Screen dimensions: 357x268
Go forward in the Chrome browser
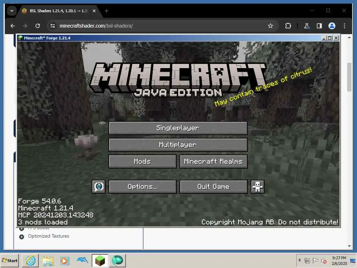(25, 26)
